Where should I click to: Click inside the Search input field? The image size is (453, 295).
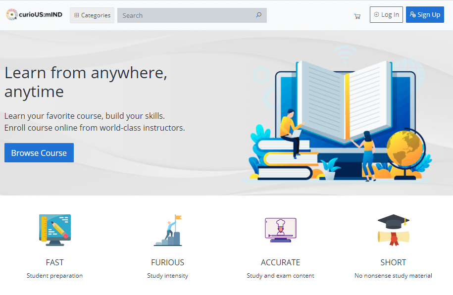[187, 15]
